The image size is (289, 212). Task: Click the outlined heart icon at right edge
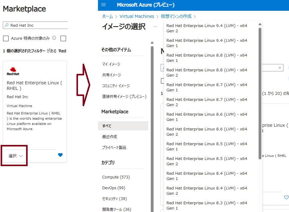pyautogui.click(x=286, y=198)
